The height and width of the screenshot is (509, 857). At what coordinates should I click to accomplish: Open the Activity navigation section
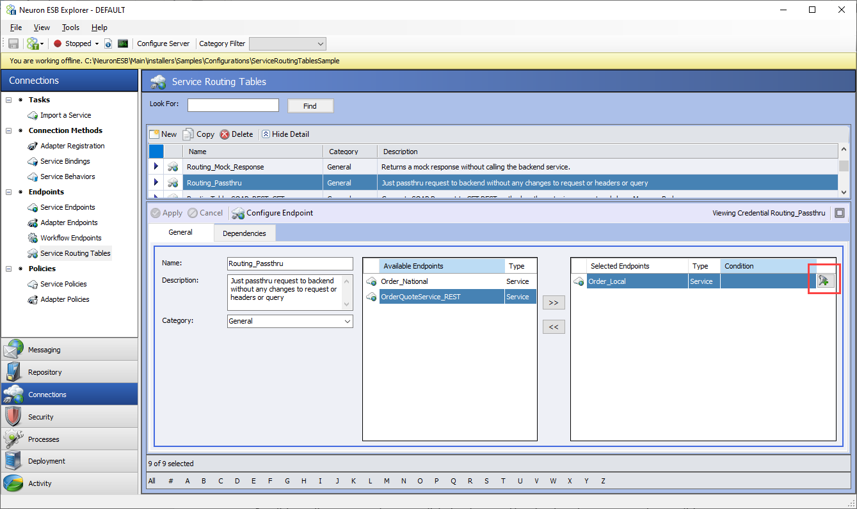click(69, 483)
